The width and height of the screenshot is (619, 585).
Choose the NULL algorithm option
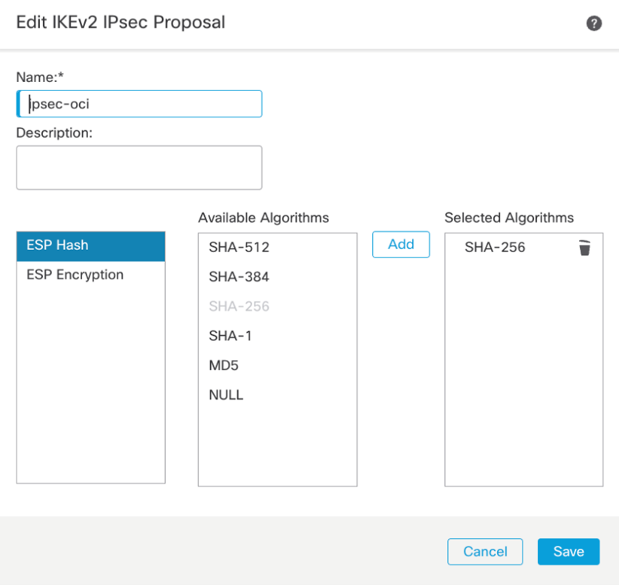[x=226, y=395]
